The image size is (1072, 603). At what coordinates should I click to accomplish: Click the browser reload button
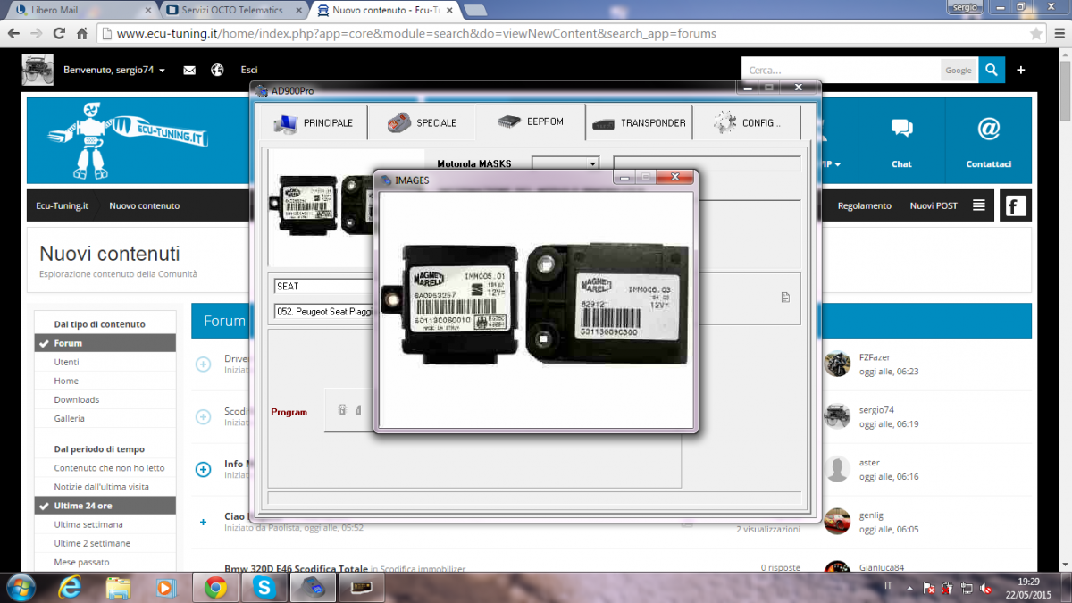pyautogui.click(x=59, y=33)
